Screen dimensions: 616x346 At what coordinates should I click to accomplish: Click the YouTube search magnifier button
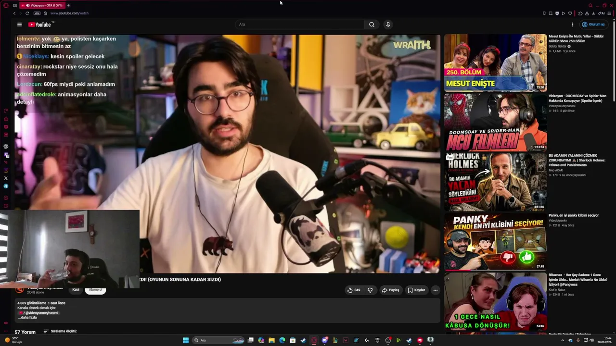[x=372, y=25]
